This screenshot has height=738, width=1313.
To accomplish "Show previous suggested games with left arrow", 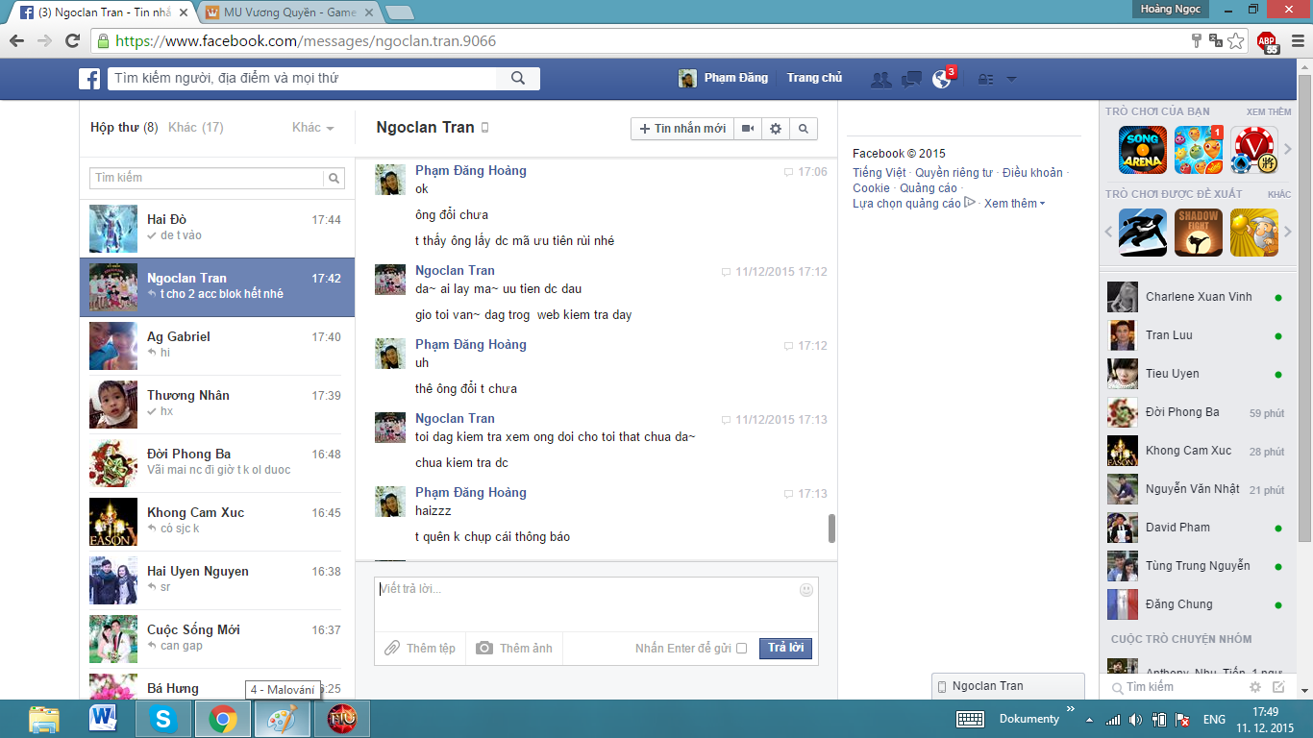I will 1108,233.
